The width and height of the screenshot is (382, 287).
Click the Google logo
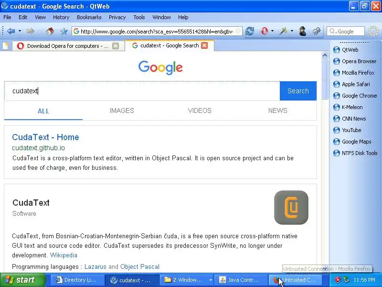coord(160,67)
